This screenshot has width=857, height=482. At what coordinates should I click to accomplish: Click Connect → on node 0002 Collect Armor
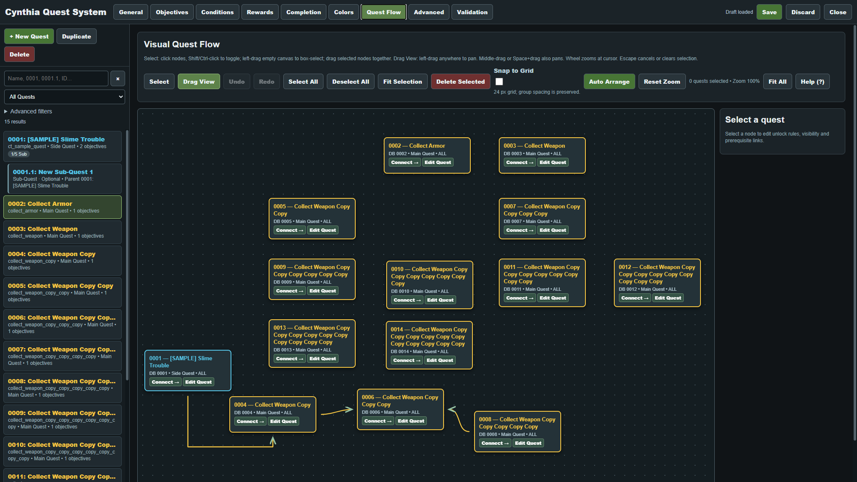(405, 162)
